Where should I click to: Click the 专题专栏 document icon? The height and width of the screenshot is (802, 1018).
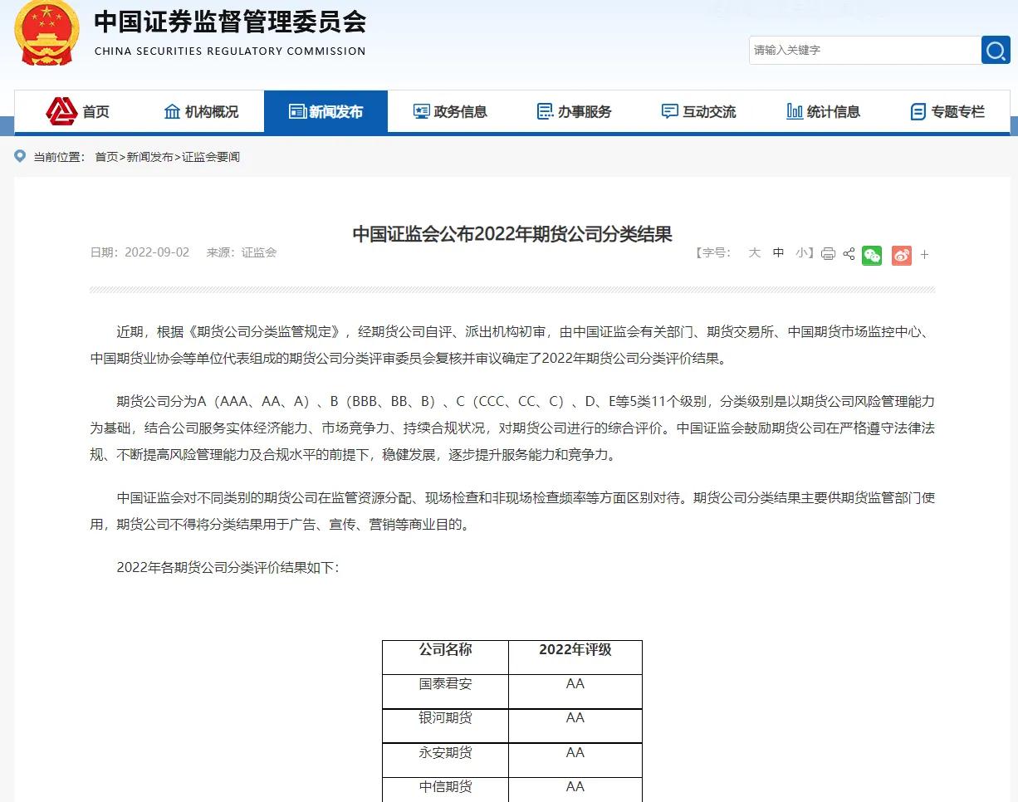point(918,110)
